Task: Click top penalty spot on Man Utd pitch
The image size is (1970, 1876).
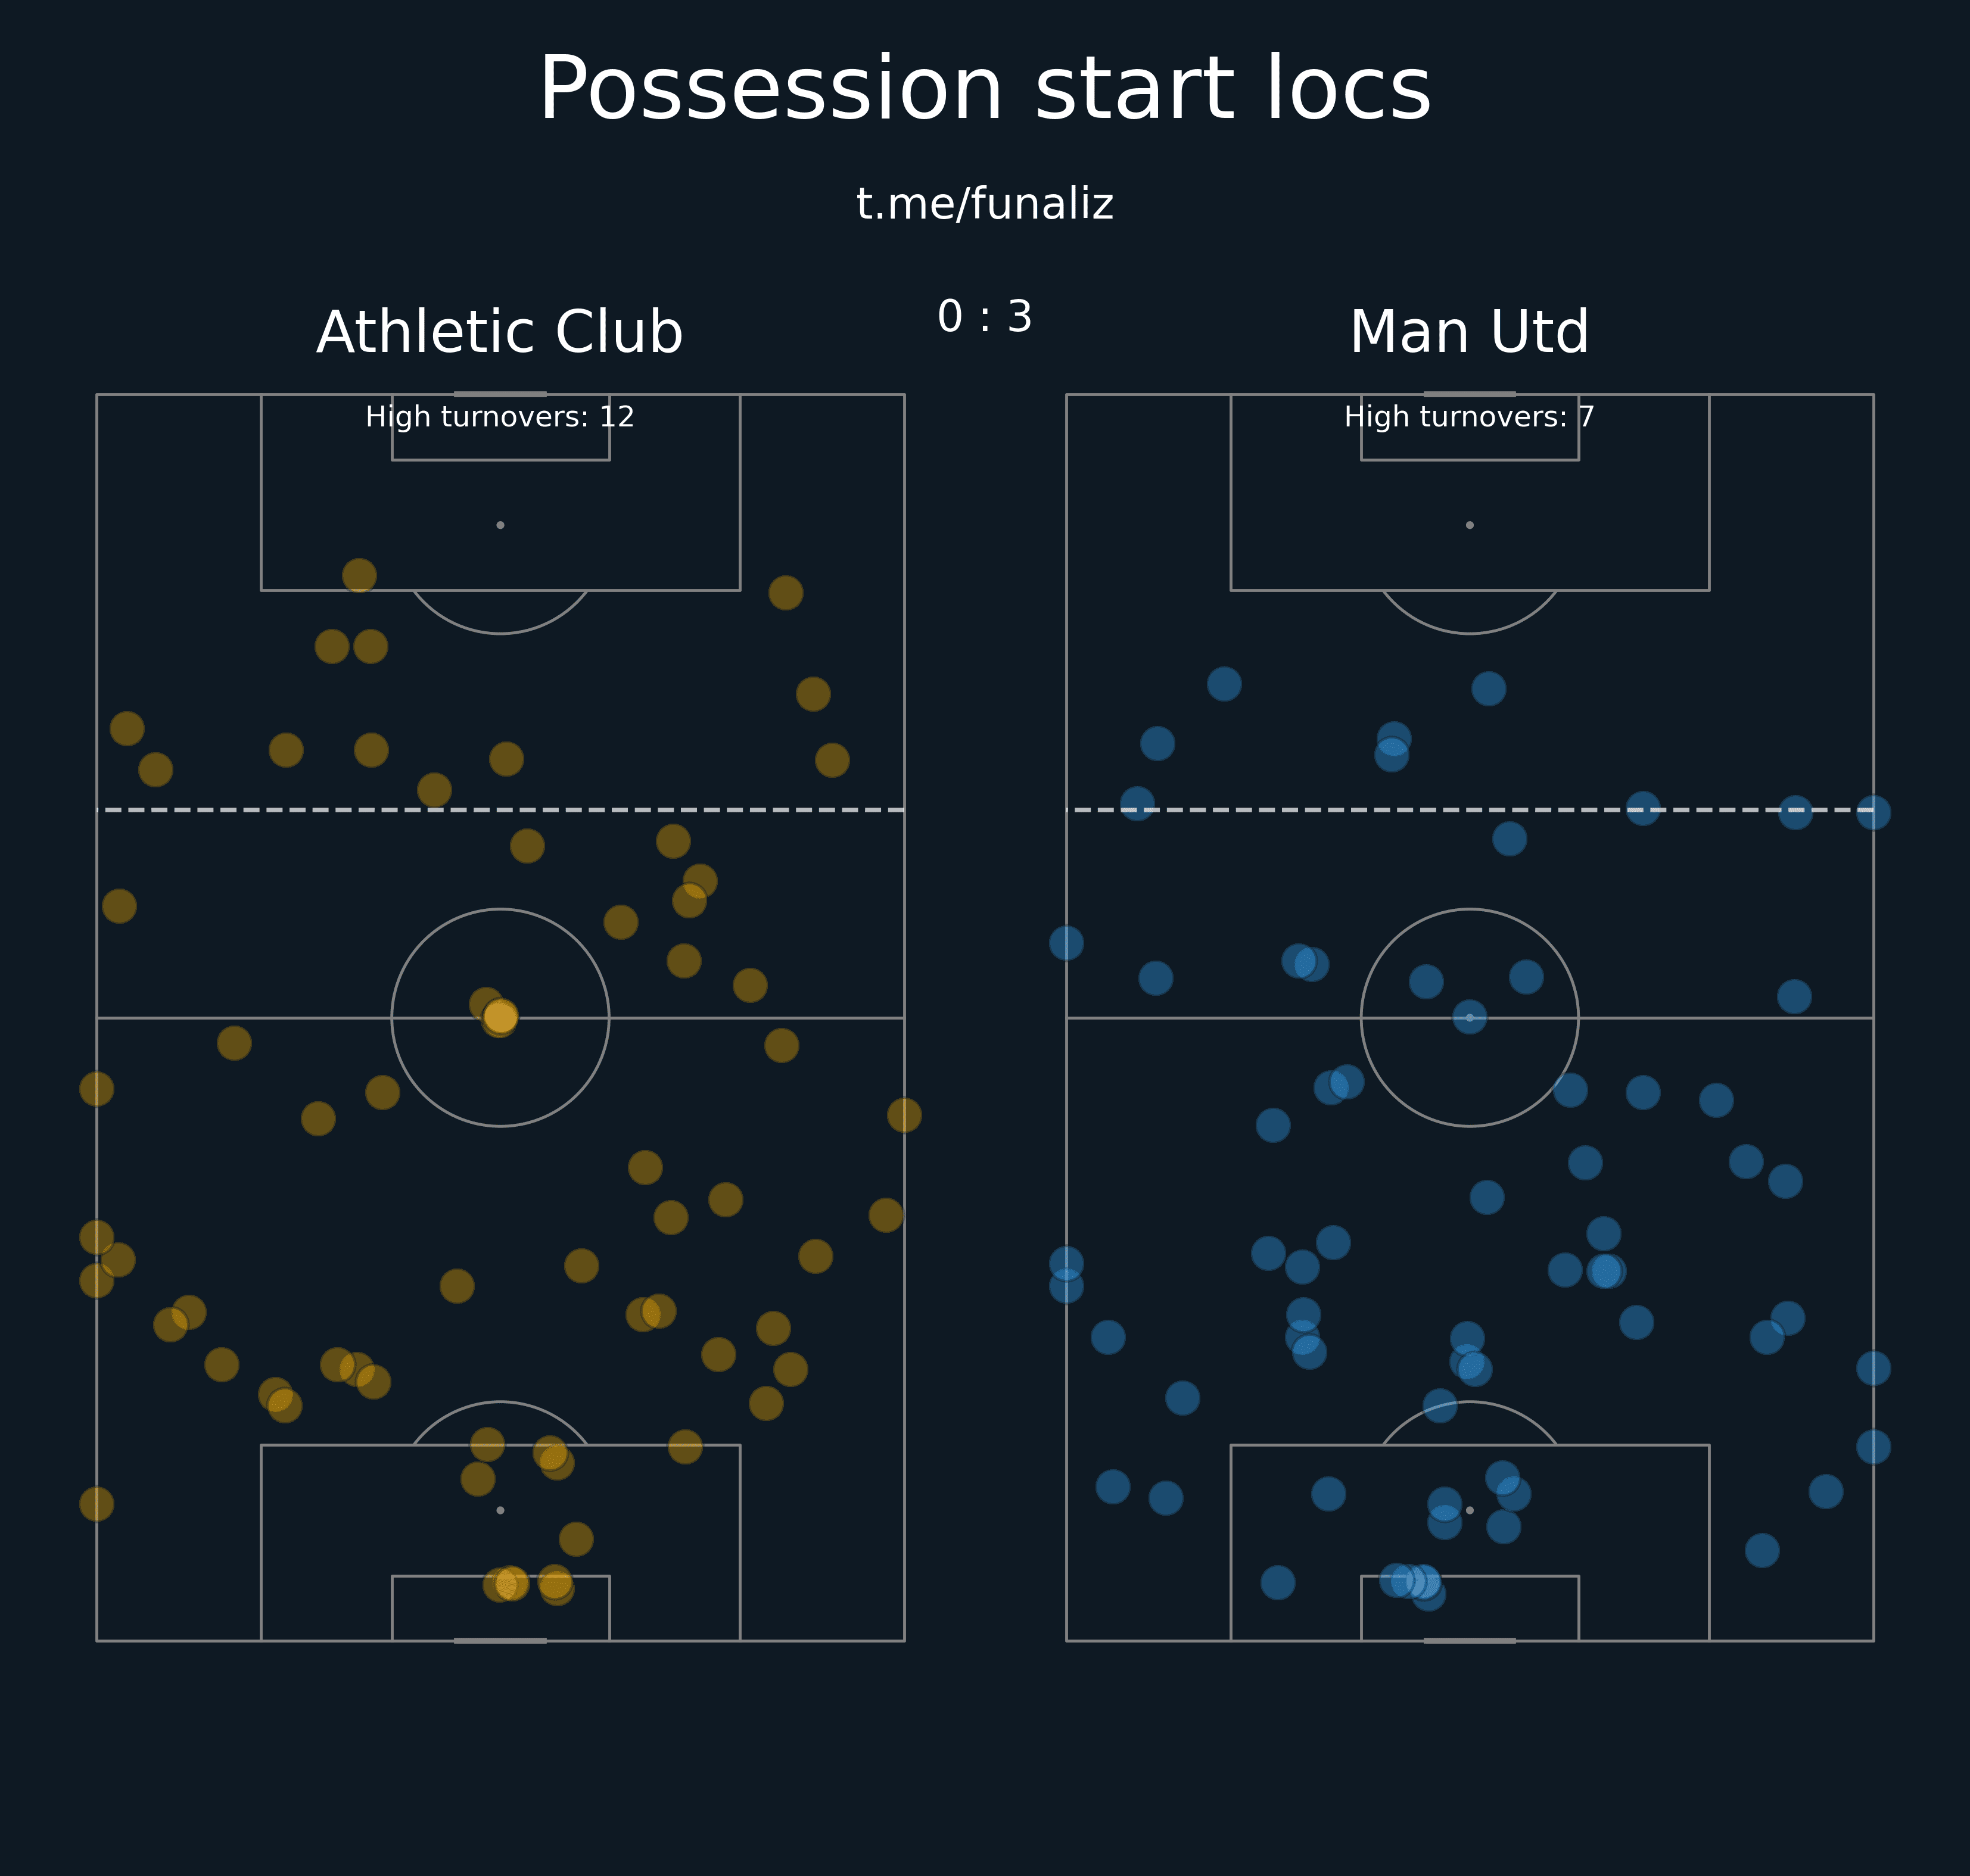Action: [x=1469, y=525]
